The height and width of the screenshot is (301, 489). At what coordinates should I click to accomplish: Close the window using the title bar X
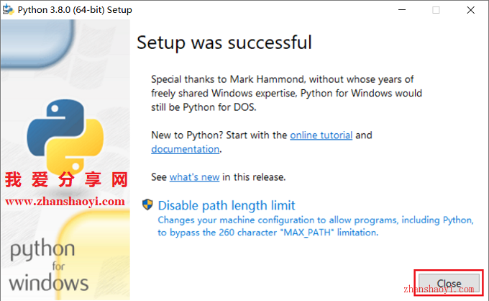pyautogui.click(x=470, y=10)
